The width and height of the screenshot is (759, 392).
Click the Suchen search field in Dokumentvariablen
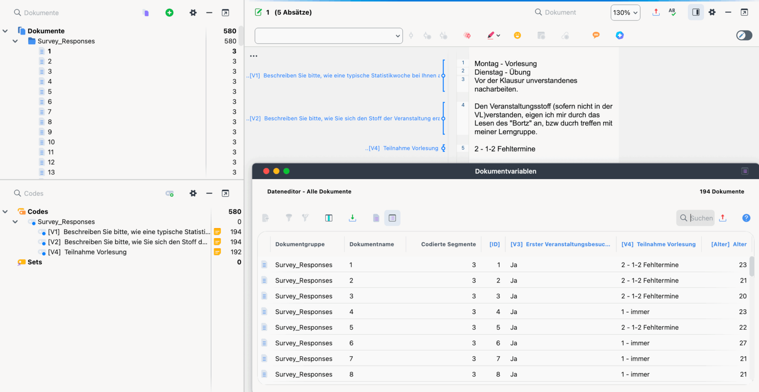[x=695, y=218]
